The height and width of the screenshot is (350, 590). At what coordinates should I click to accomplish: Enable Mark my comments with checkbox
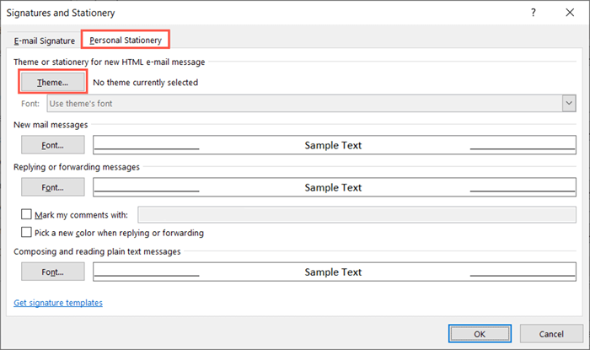[x=26, y=214]
